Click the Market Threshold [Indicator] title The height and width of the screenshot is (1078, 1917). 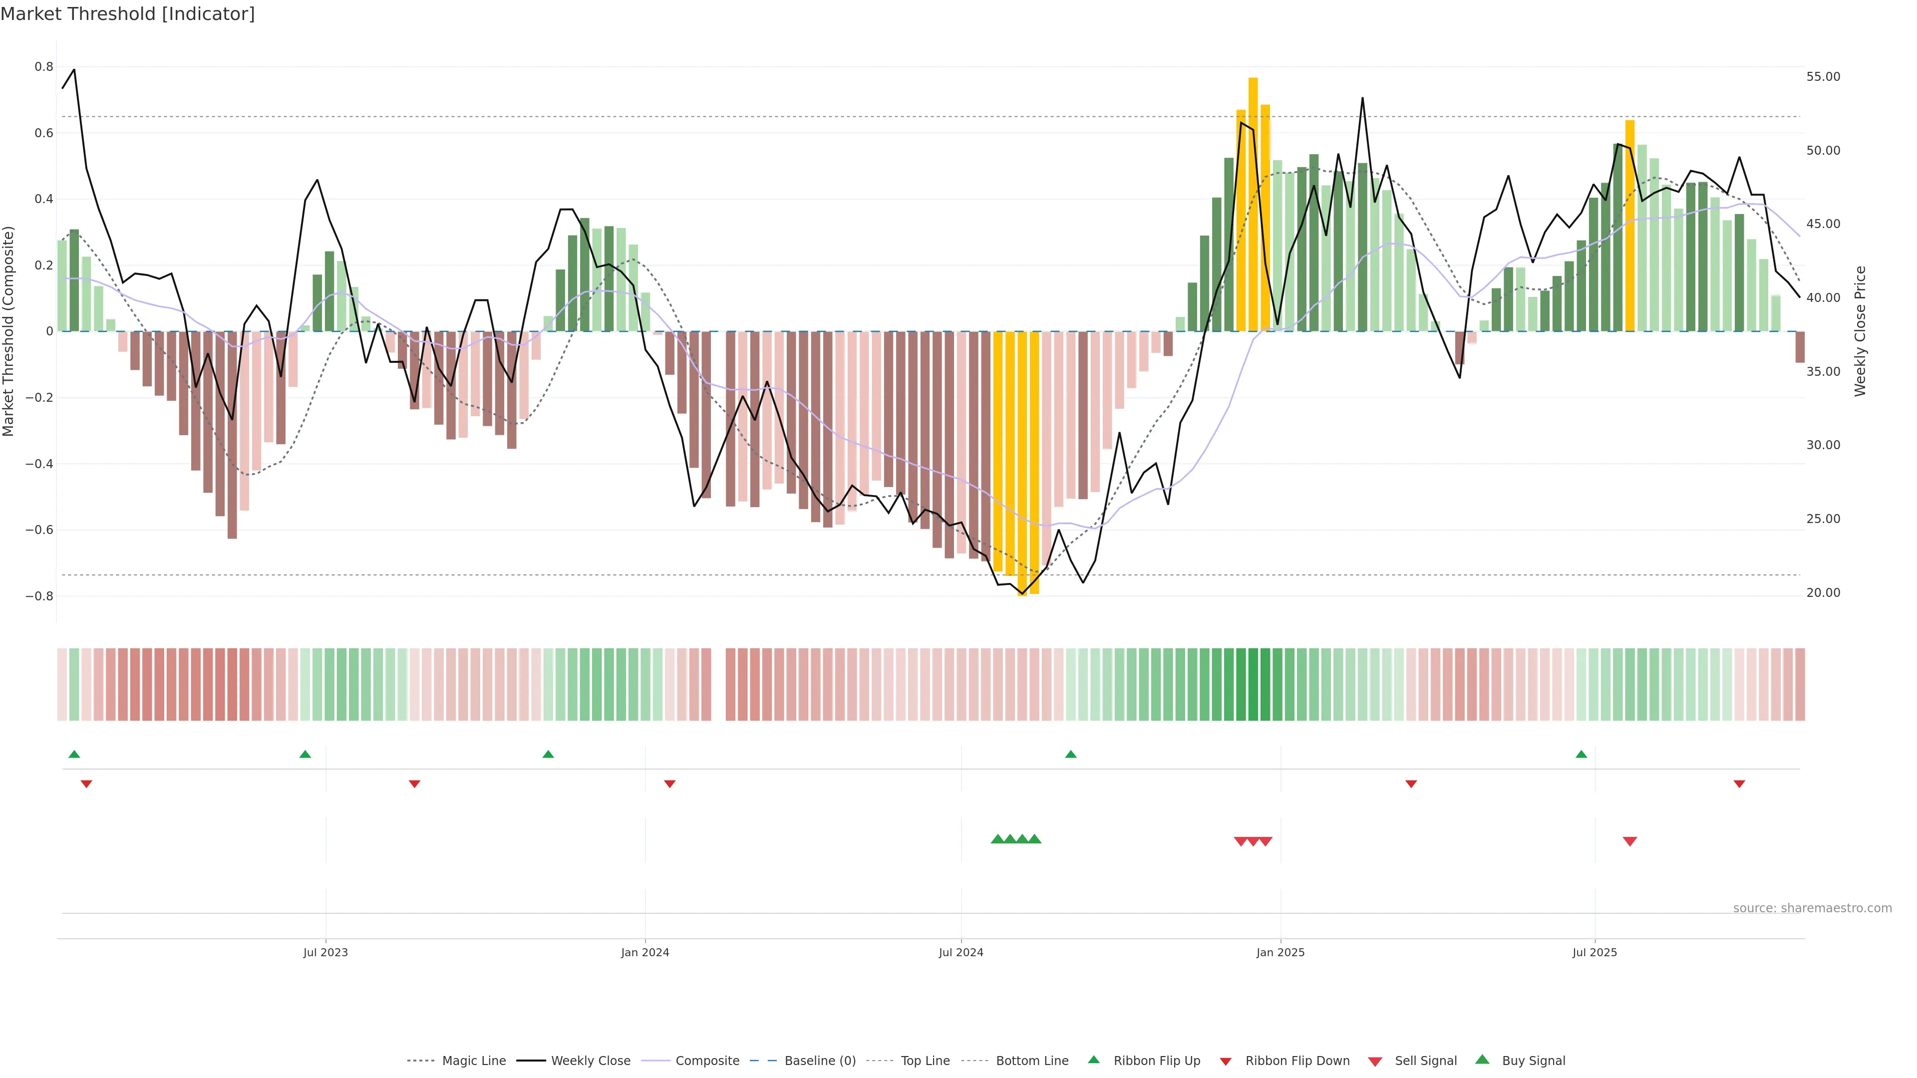tap(127, 14)
